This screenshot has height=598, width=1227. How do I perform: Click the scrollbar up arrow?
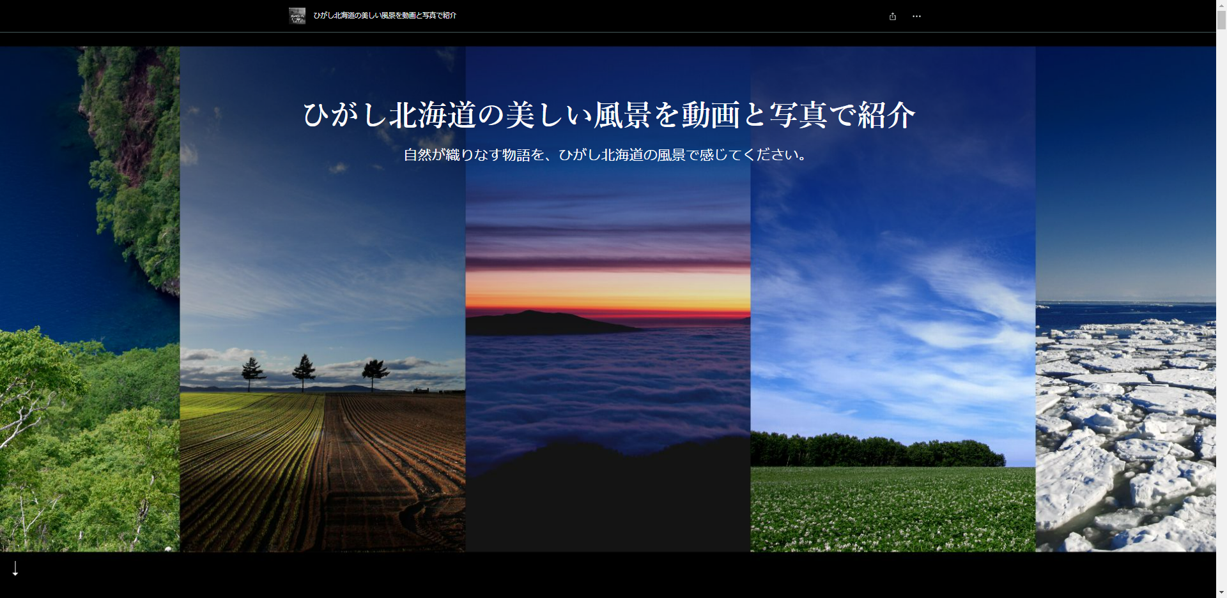pos(1221,5)
